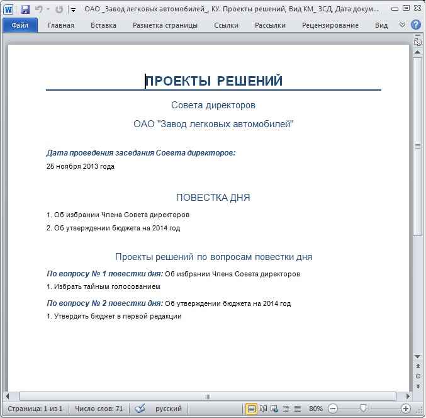Viewport: 426px width, 418px height.
Task: Click the proofing spell-check icon in status bar
Action: click(140, 409)
